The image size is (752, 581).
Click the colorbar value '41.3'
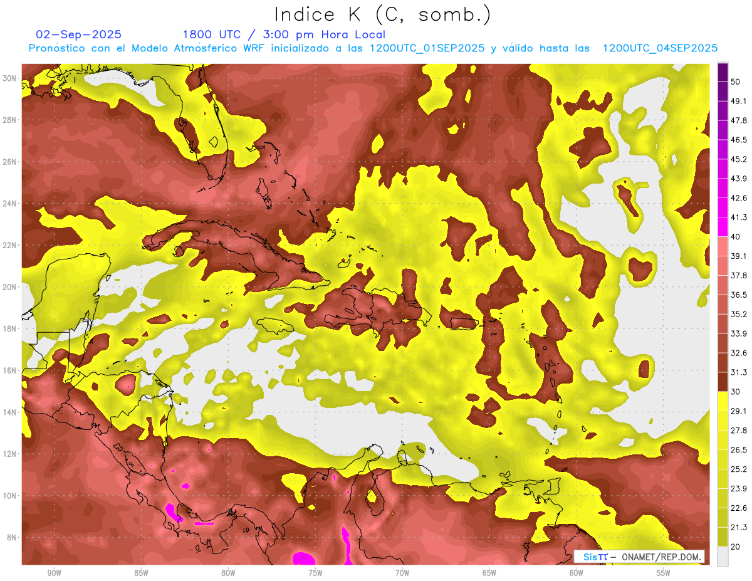pyautogui.click(x=739, y=217)
